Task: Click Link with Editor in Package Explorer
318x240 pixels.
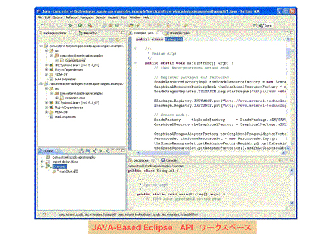Action: (x=117, y=40)
